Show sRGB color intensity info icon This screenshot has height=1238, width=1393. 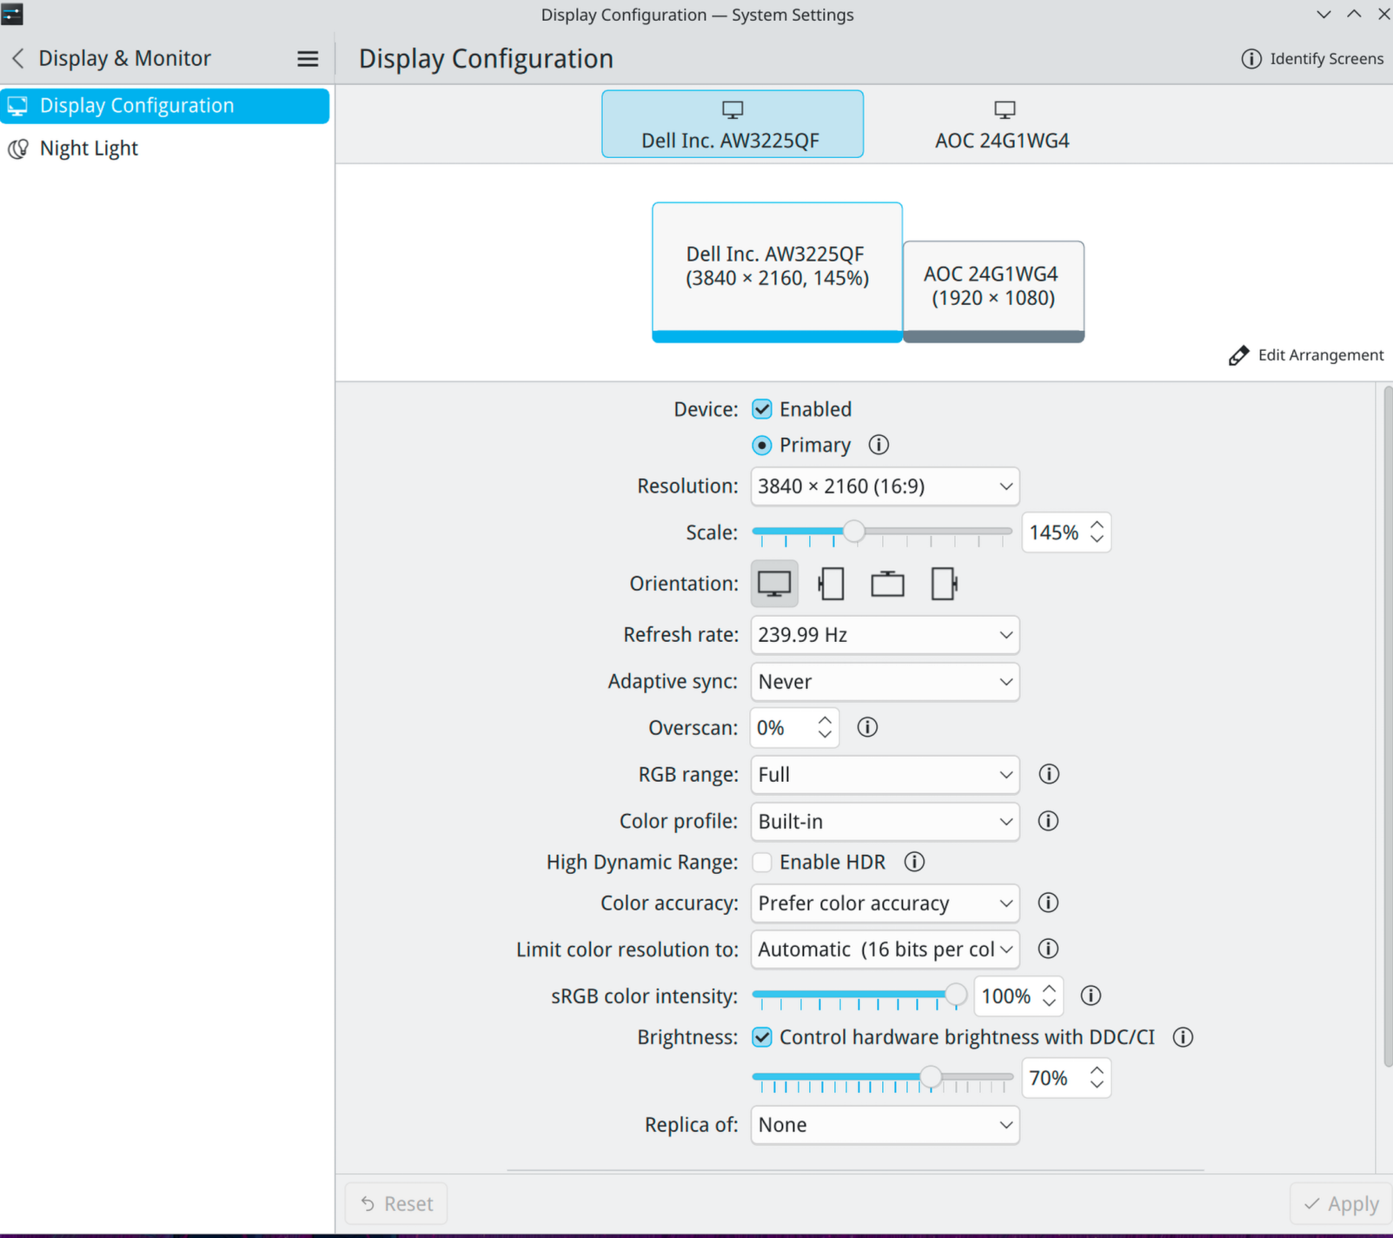click(x=1091, y=996)
